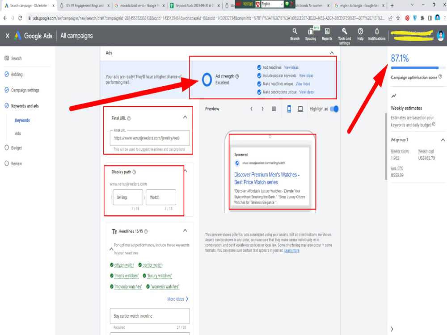Open Campaign optimisation score help icon

(440, 77)
